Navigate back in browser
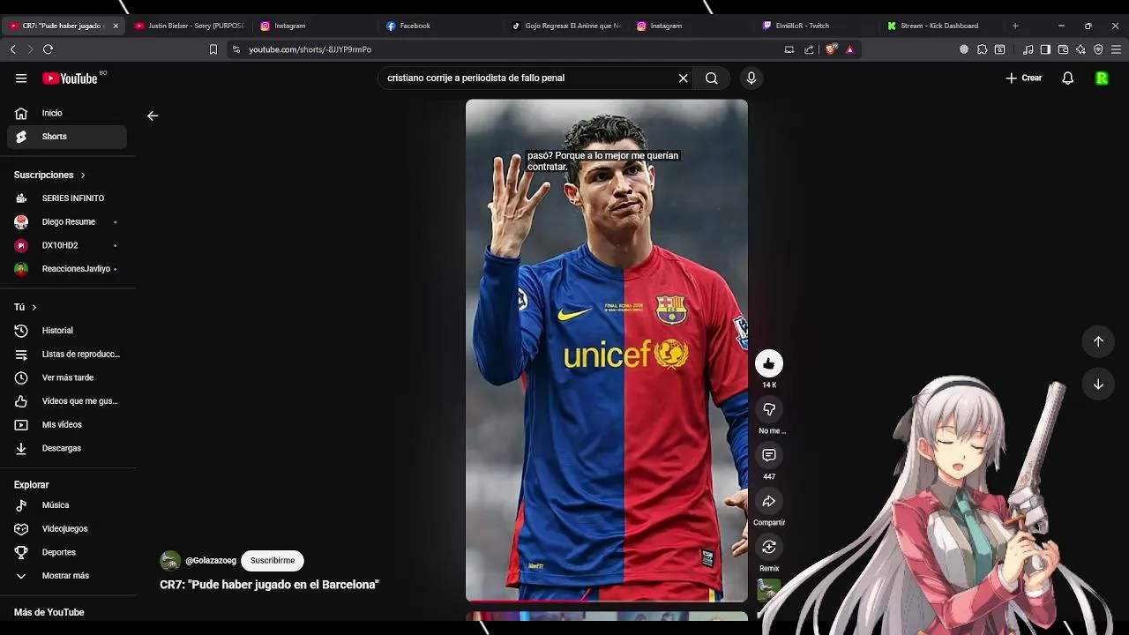 coord(12,49)
